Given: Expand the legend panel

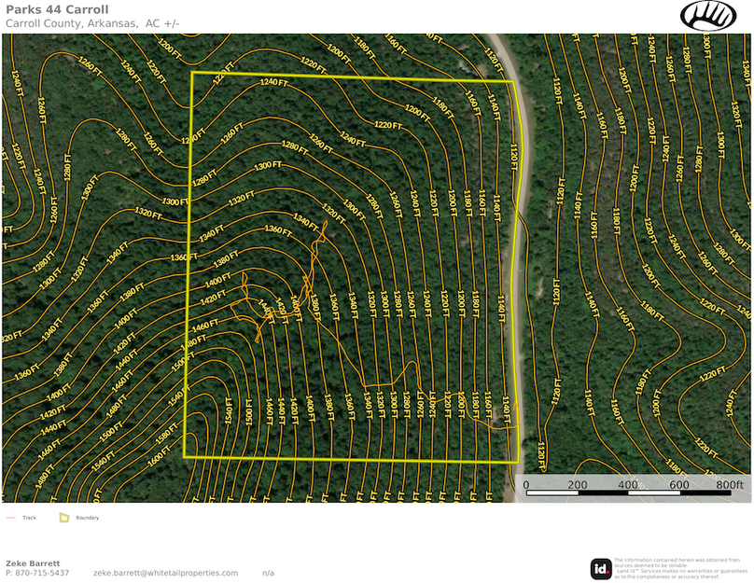Looking at the screenshot, I should point(51,518).
